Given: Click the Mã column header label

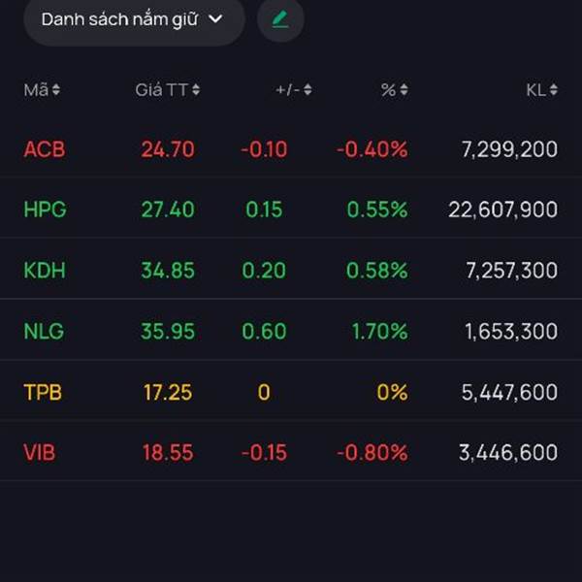Looking at the screenshot, I should [36, 90].
